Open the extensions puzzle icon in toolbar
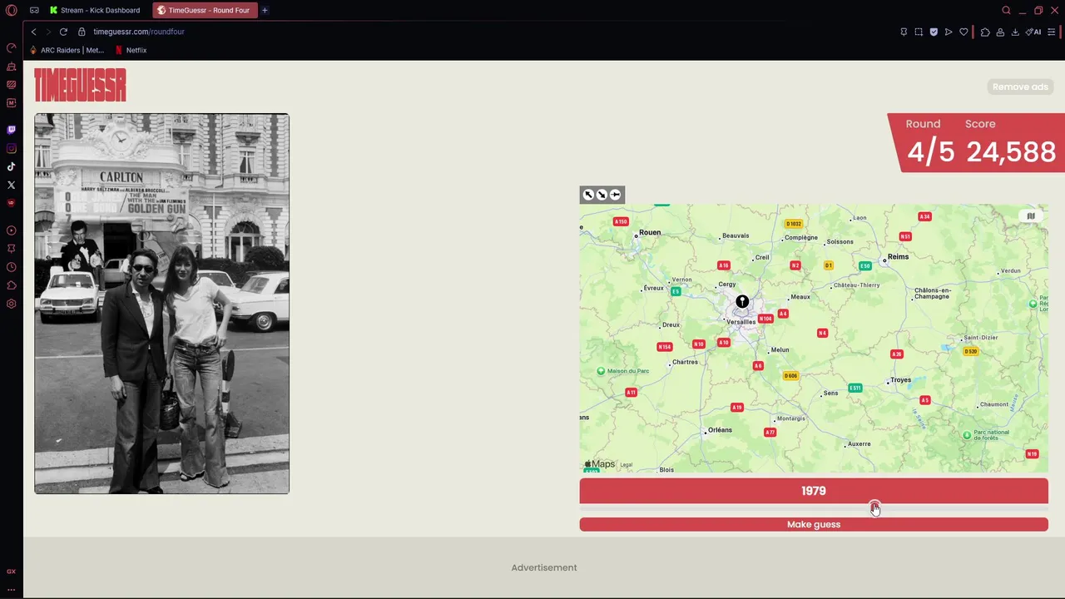This screenshot has height=599, width=1065. point(985,32)
